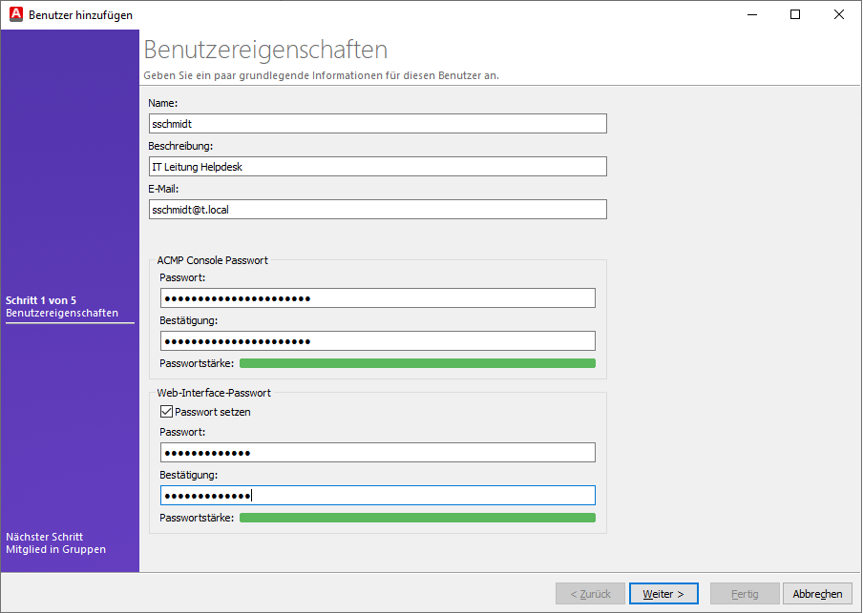
Task: Click the ACMP Console Passwortstärke bar
Action: (x=417, y=363)
